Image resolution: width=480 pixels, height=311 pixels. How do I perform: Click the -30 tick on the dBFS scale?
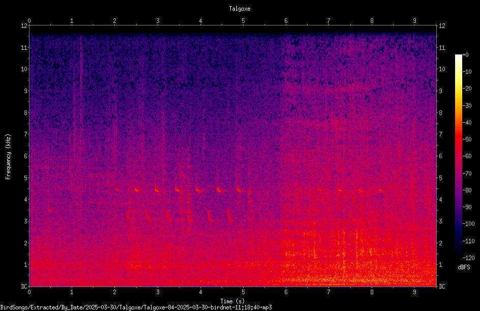pyautogui.click(x=467, y=106)
